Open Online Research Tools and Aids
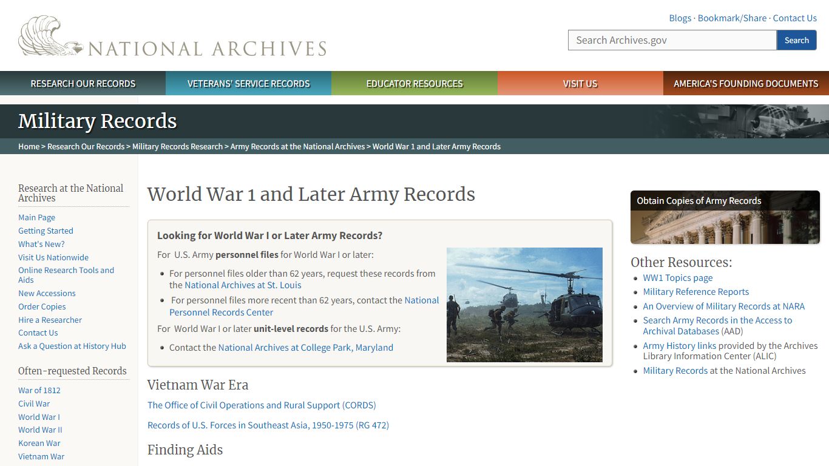Image resolution: width=829 pixels, height=466 pixels. (66, 275)
